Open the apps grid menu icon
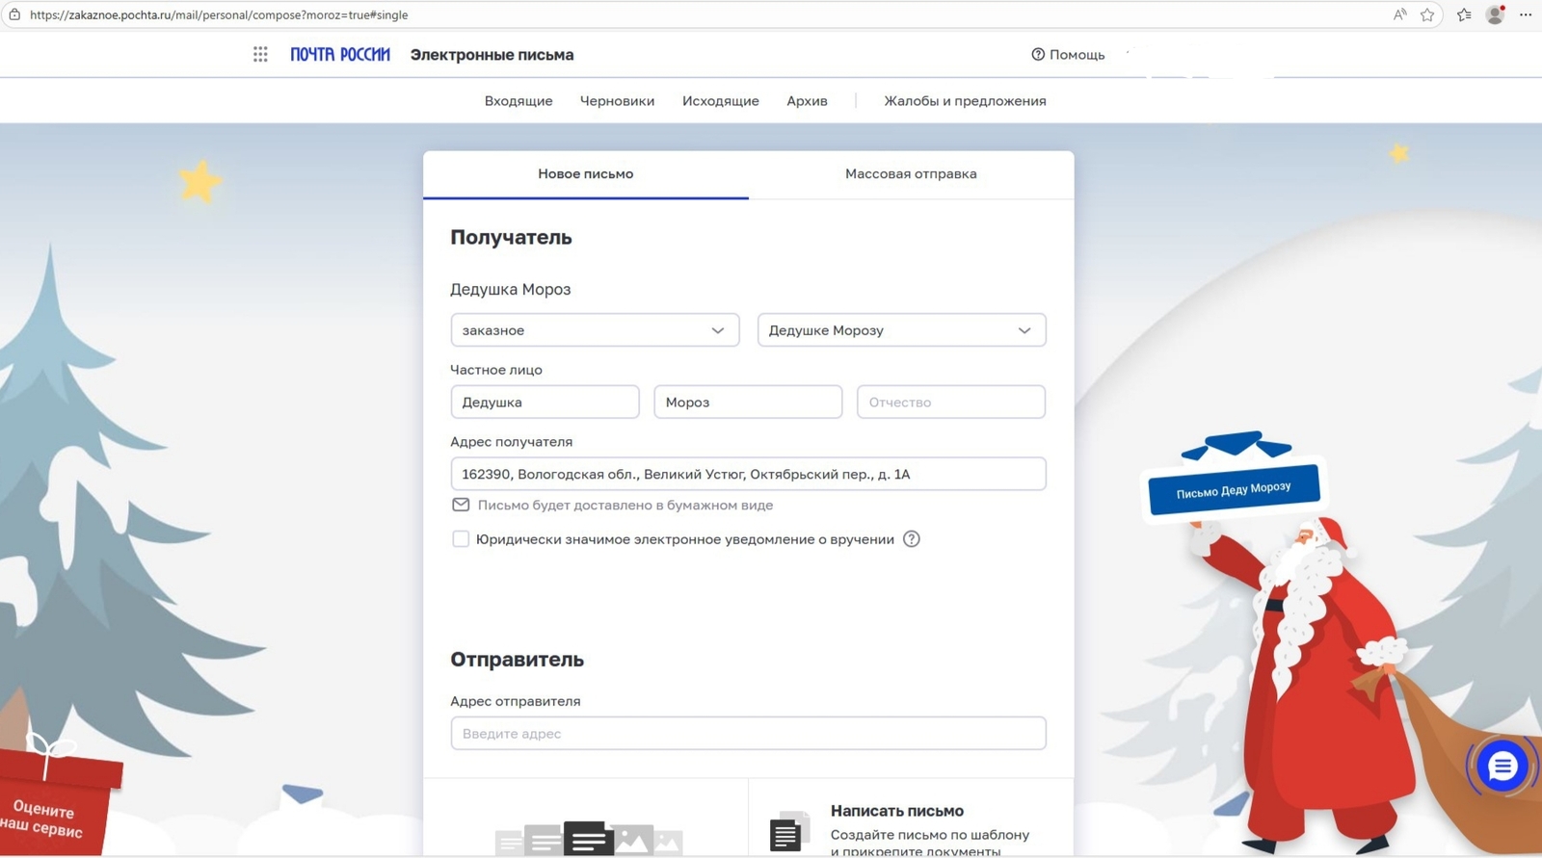This screenshot has height=858, width=1542. pos(260,55)
